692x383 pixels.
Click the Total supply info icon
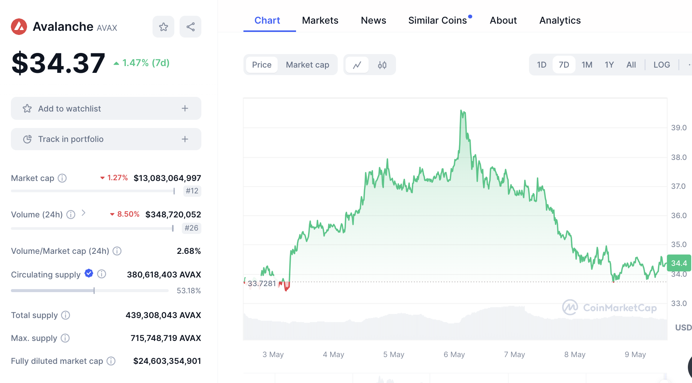coord(66,315)
